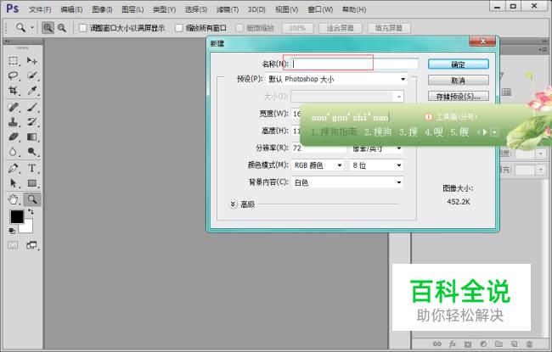Open the Layer menu
The height and width of the screenshot is (352, 552).
click(x=132, y=9)
